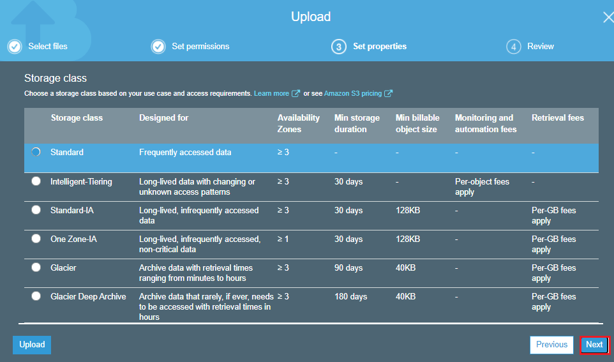614x362 pixels.
Task: Click the Min storage duration header
Action: pyautogui.click(x=357, y=123)
